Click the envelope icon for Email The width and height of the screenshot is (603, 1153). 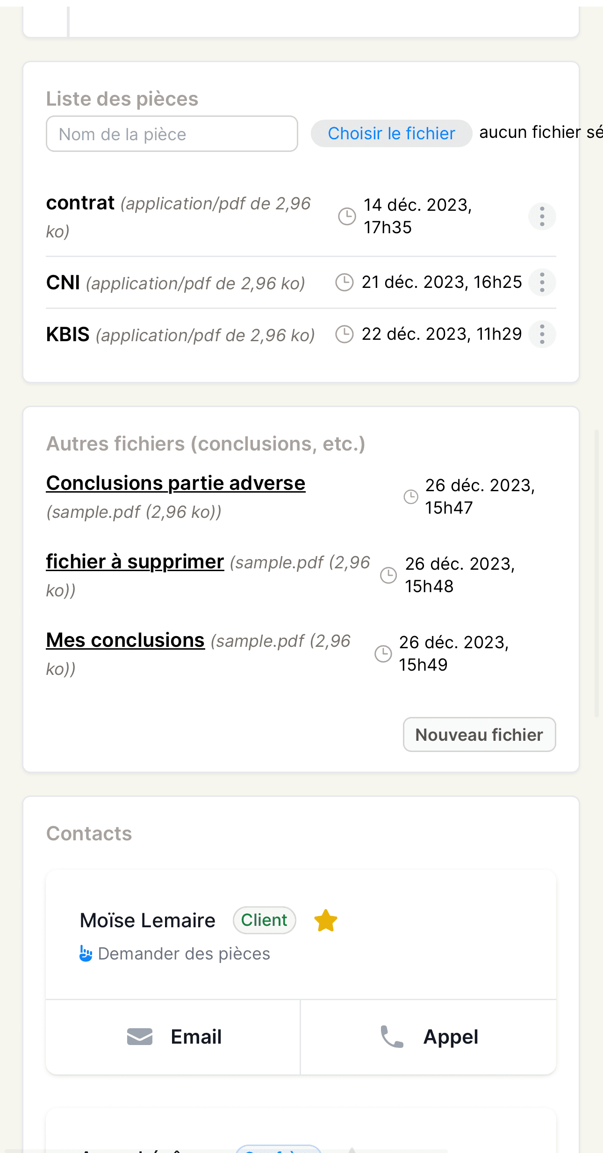tap(140, 1037)
